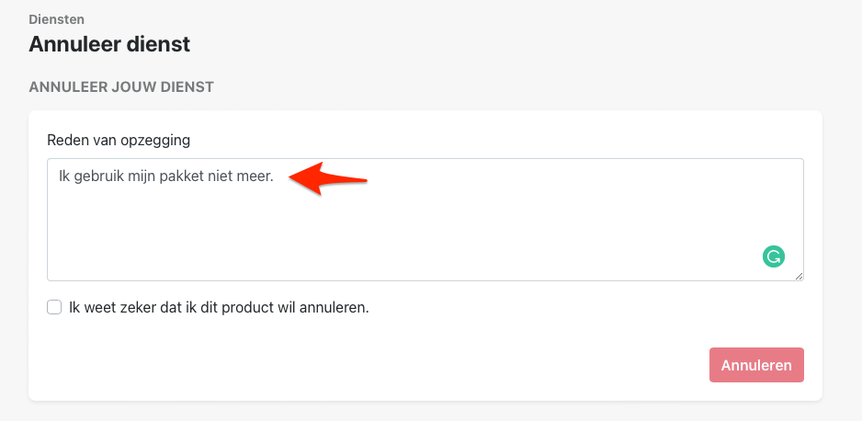862x421 pixels.
Task: Tick the cancellation confirmation checkbox
Action: coord(54,307)
